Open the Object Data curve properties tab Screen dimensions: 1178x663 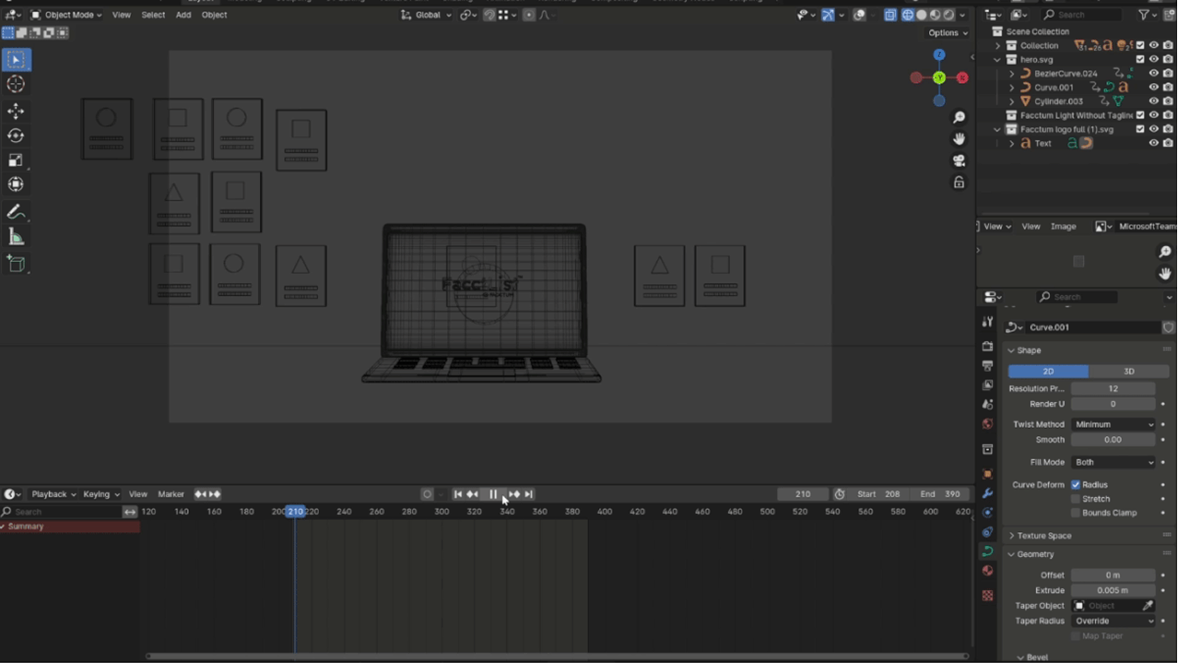[988, 552]
